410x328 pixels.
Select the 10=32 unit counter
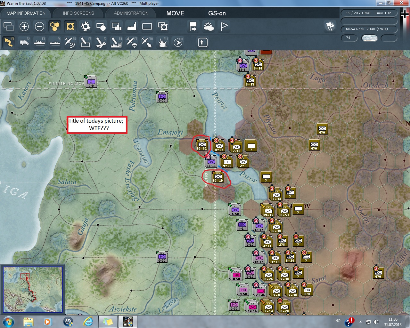click(x=202, y=144)
